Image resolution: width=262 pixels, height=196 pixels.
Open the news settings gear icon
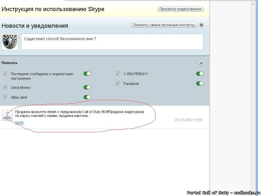click(x=201, y=25)
